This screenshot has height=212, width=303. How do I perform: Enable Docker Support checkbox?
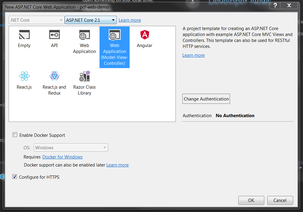pyautogui.click(x=15, y=135)
